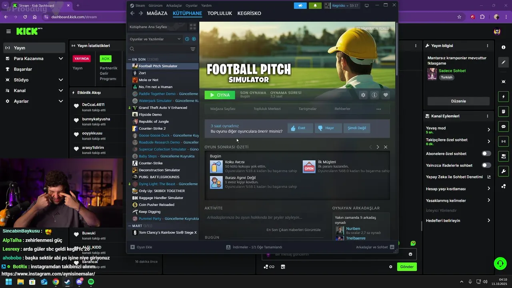This screenshot has height=288, width=512.
Task: Open Steam Big Picture mode icon
Action: [x=366, y=6]
